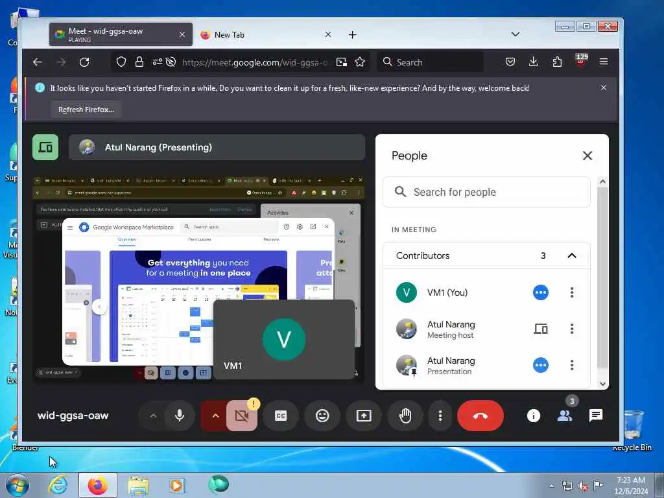
Task: Click the Firefox Search box
Action: pyautogui.click(x=431, y=62)
